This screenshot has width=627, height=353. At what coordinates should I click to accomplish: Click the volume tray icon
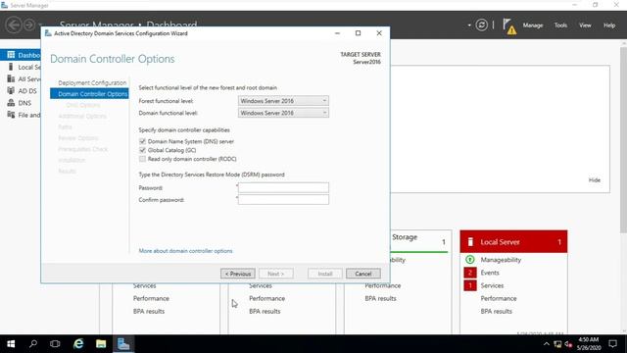(x=568, y=344)
